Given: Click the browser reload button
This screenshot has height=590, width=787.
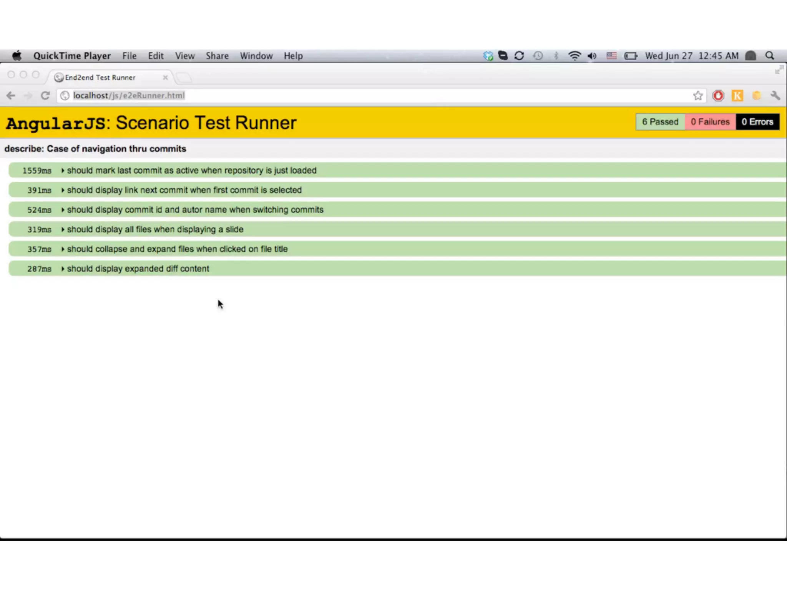Looking at the screenshot, I should (x=45, y=95).
